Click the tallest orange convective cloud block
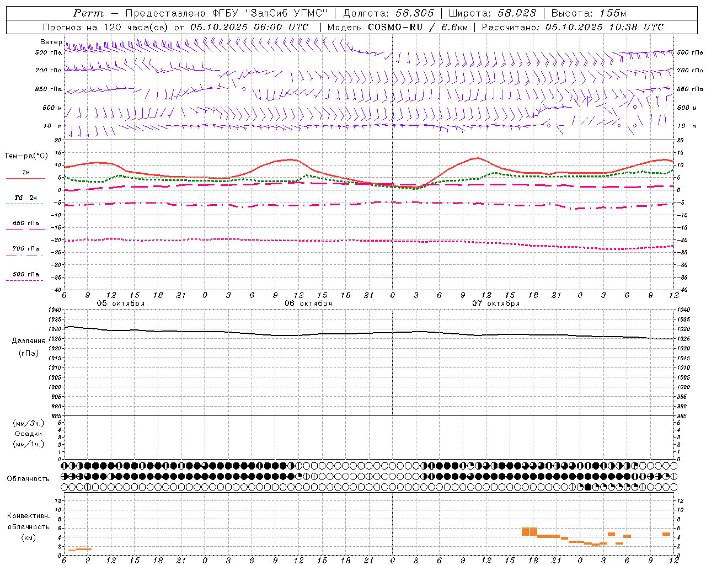The width and height of the screenshot is (706, 565). (x=529, y=531)
